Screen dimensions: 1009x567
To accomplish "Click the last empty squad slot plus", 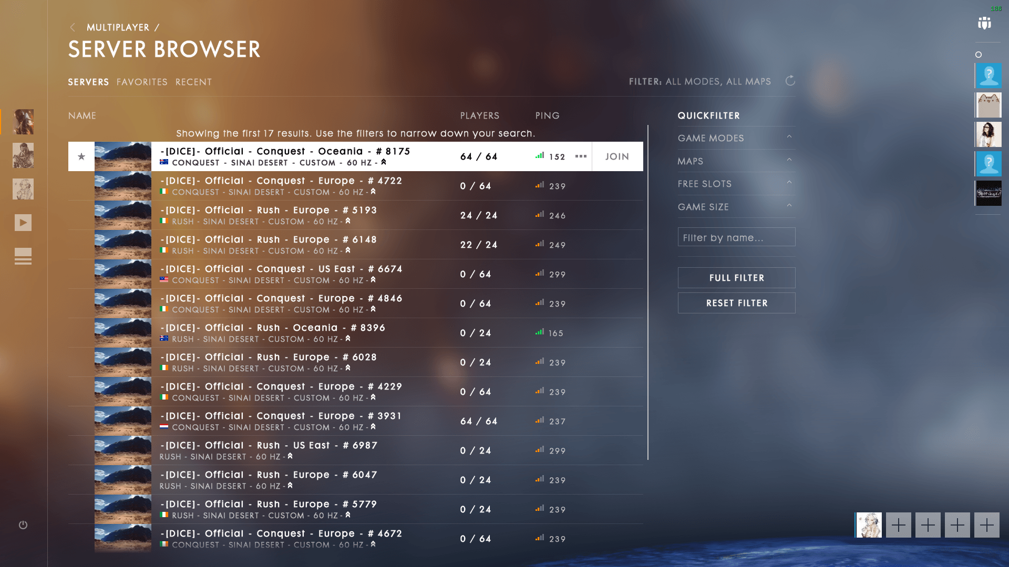I will [987, 525].
